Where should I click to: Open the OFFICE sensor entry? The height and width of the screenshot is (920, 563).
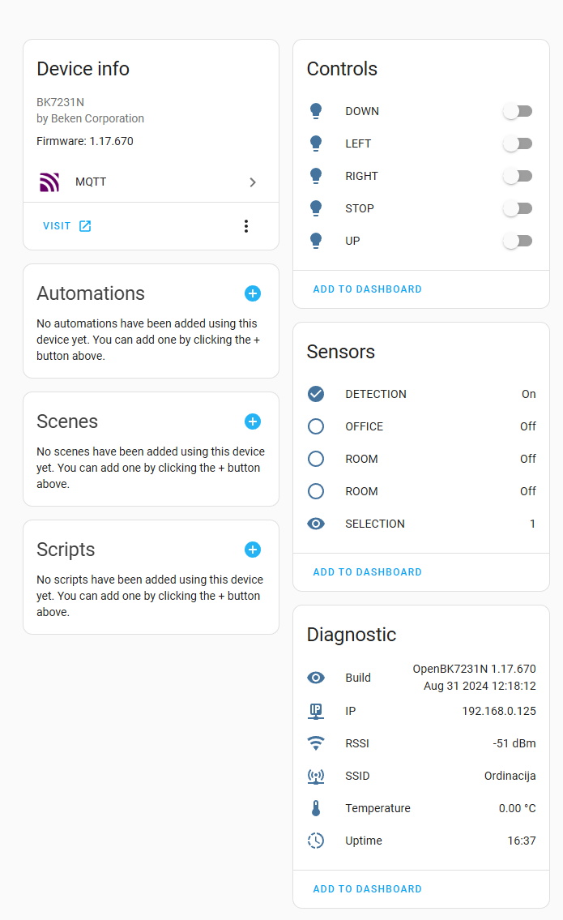tap(421, 426)
